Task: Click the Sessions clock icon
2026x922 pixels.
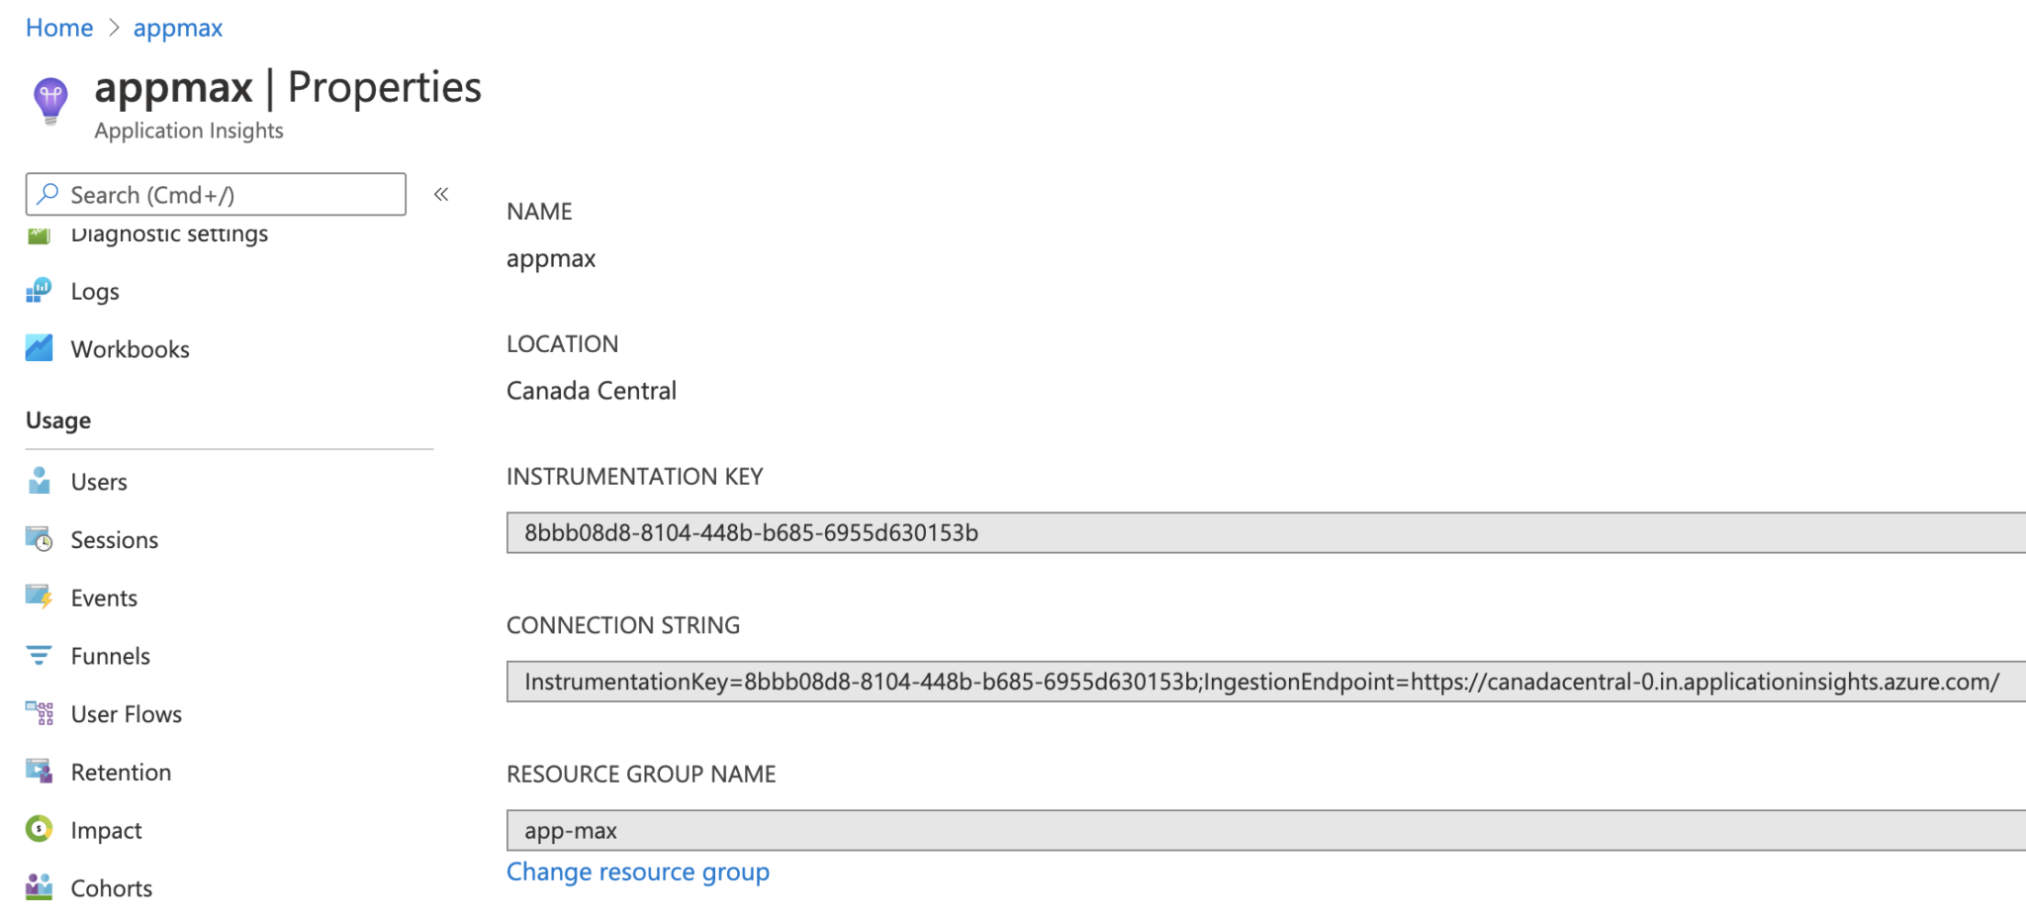Action: [x=39, y=539]
